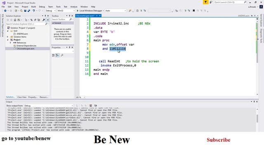Select ANDINS.asm in Solution Explorer
264x148 pixels.
tap(22, 34)
